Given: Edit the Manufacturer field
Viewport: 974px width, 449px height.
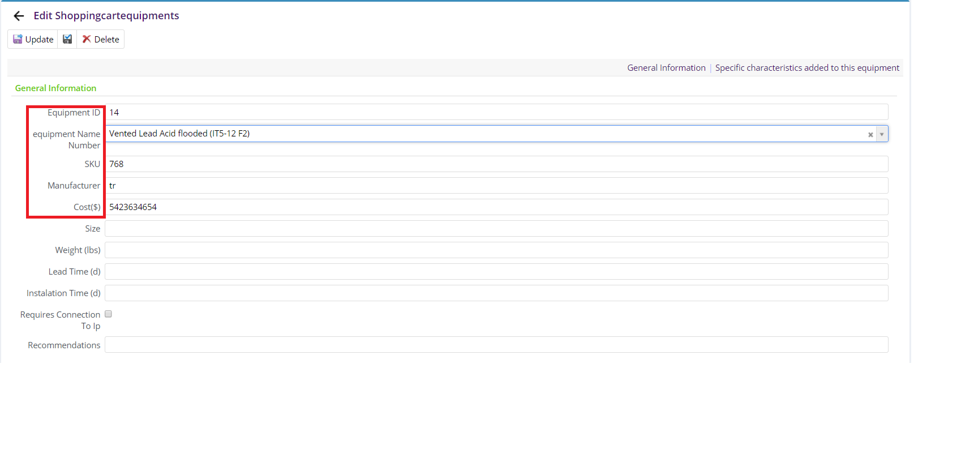Looking at the screenshot, I should [x=496, y=186].
